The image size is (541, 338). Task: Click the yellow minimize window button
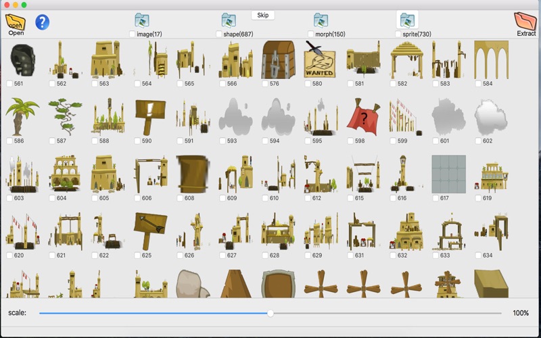pos(15,5)
